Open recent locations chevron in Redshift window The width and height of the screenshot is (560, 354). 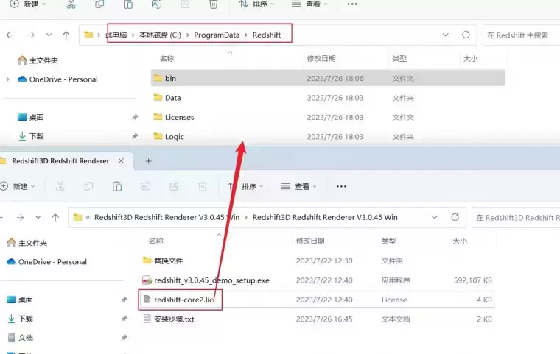tap(49, 35)
